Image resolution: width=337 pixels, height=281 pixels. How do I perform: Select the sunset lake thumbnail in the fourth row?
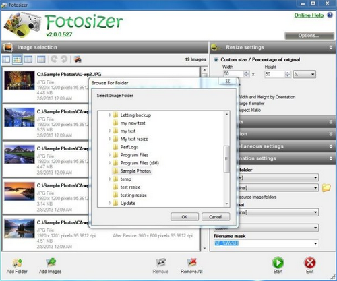tap(20, 191)
